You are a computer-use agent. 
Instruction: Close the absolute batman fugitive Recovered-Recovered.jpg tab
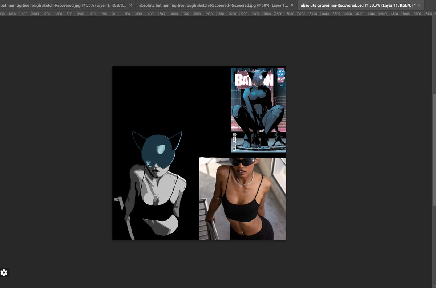click(x=292, y=5)
